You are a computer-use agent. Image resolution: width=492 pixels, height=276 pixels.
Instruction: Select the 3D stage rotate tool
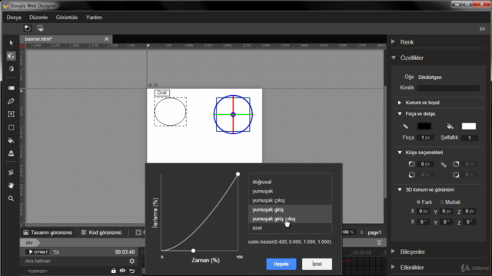12,69
